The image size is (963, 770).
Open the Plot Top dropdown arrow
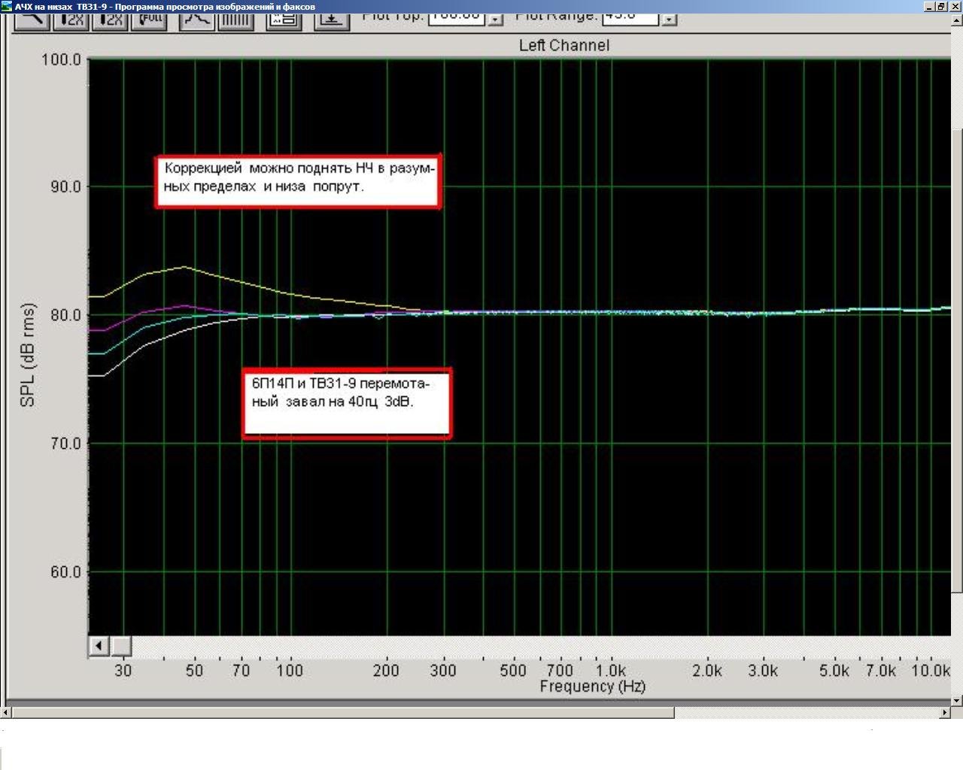(x=496, y=19)
